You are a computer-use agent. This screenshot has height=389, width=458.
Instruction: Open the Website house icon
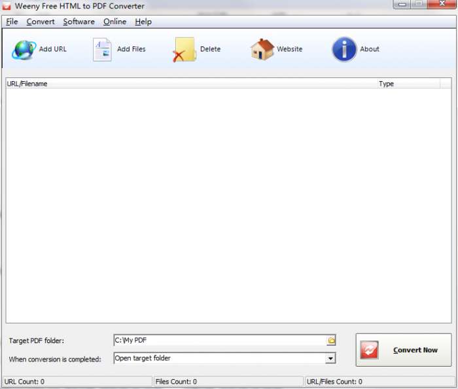[262, 49]
